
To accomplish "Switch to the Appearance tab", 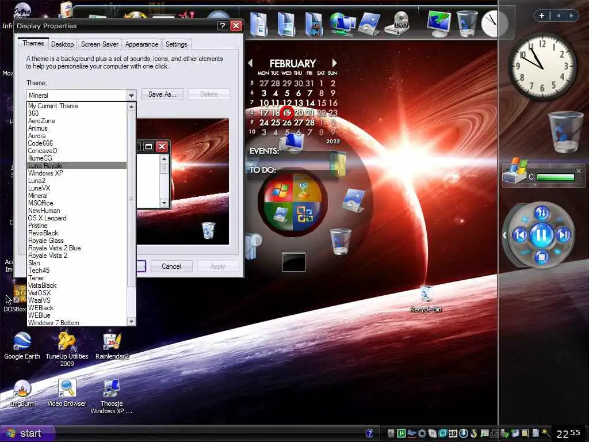I will click(x=141, y=44).
